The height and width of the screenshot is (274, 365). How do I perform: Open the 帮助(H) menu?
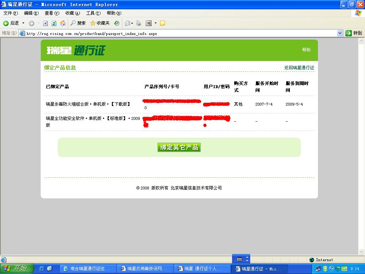(x=114, y=13)
